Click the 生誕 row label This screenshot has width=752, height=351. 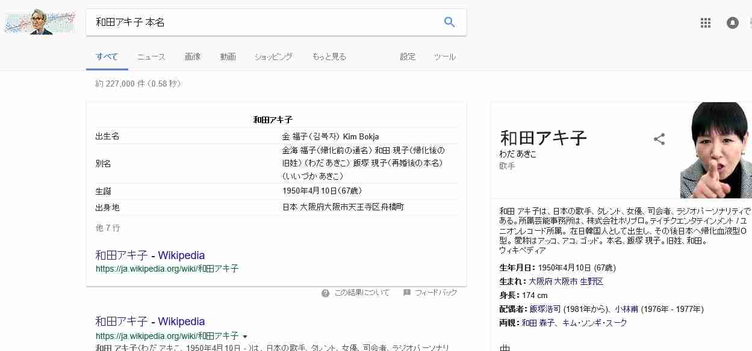tap(103, 191)
